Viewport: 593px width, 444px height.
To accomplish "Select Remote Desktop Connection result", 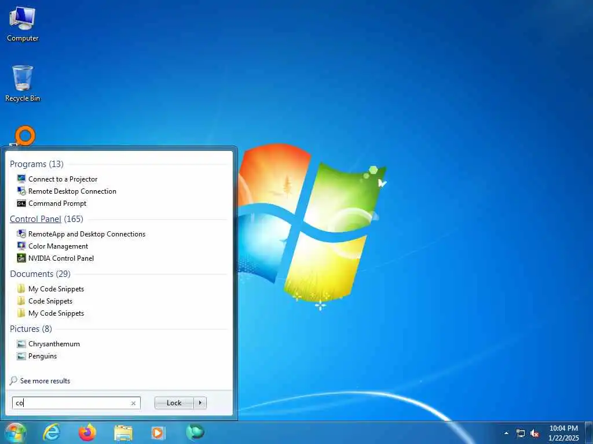I will coord(72,191).
